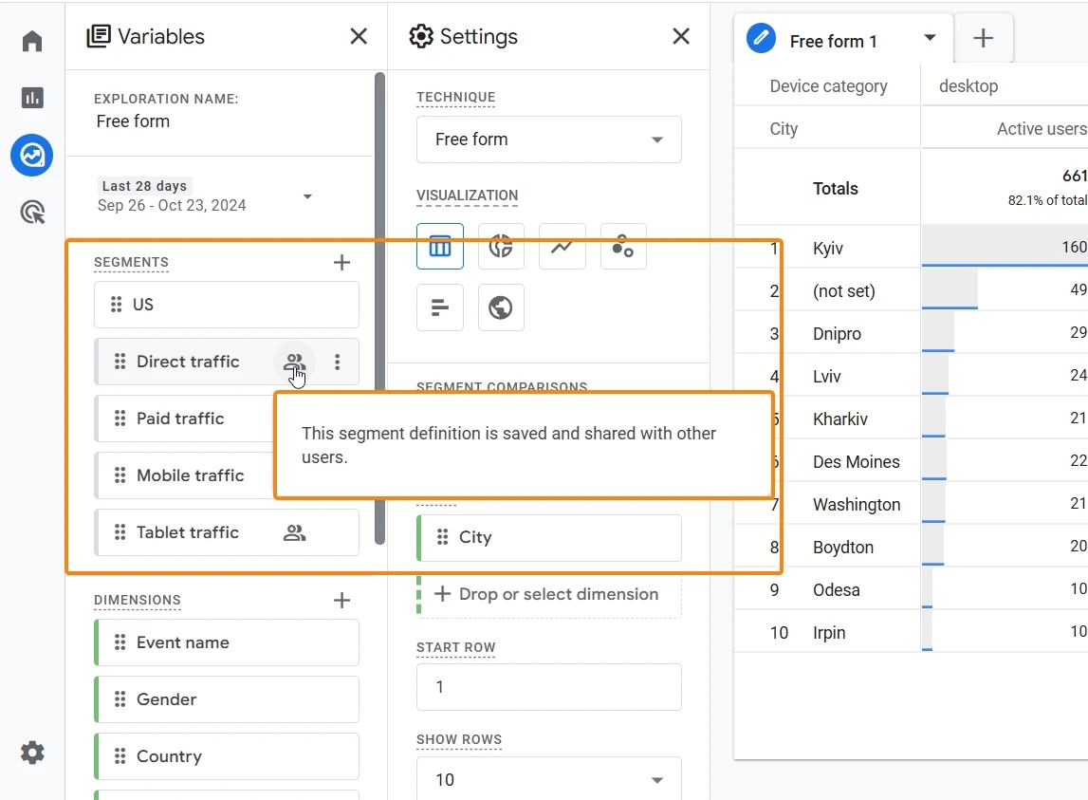The image size is (1088, 800).
Task: Add a new segment with plus
Action: [341, 263]
